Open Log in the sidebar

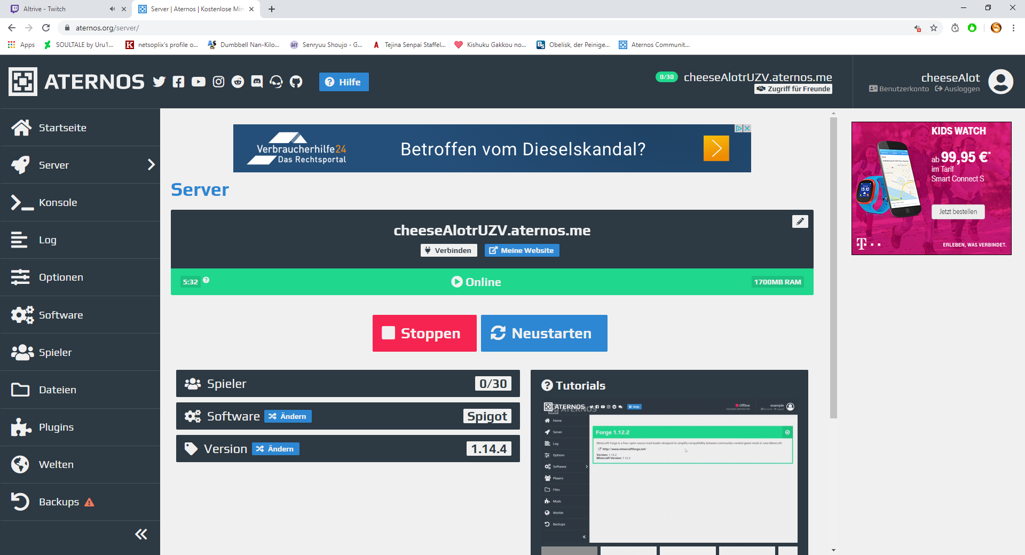pos(80,240)
